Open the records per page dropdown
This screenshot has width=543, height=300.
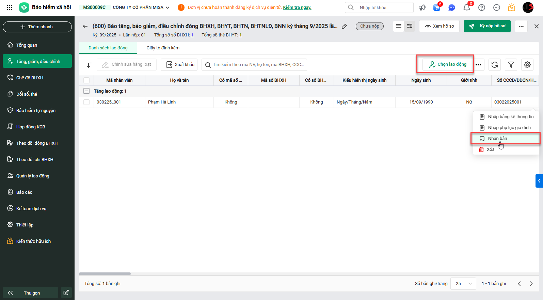tap(463, 284)
